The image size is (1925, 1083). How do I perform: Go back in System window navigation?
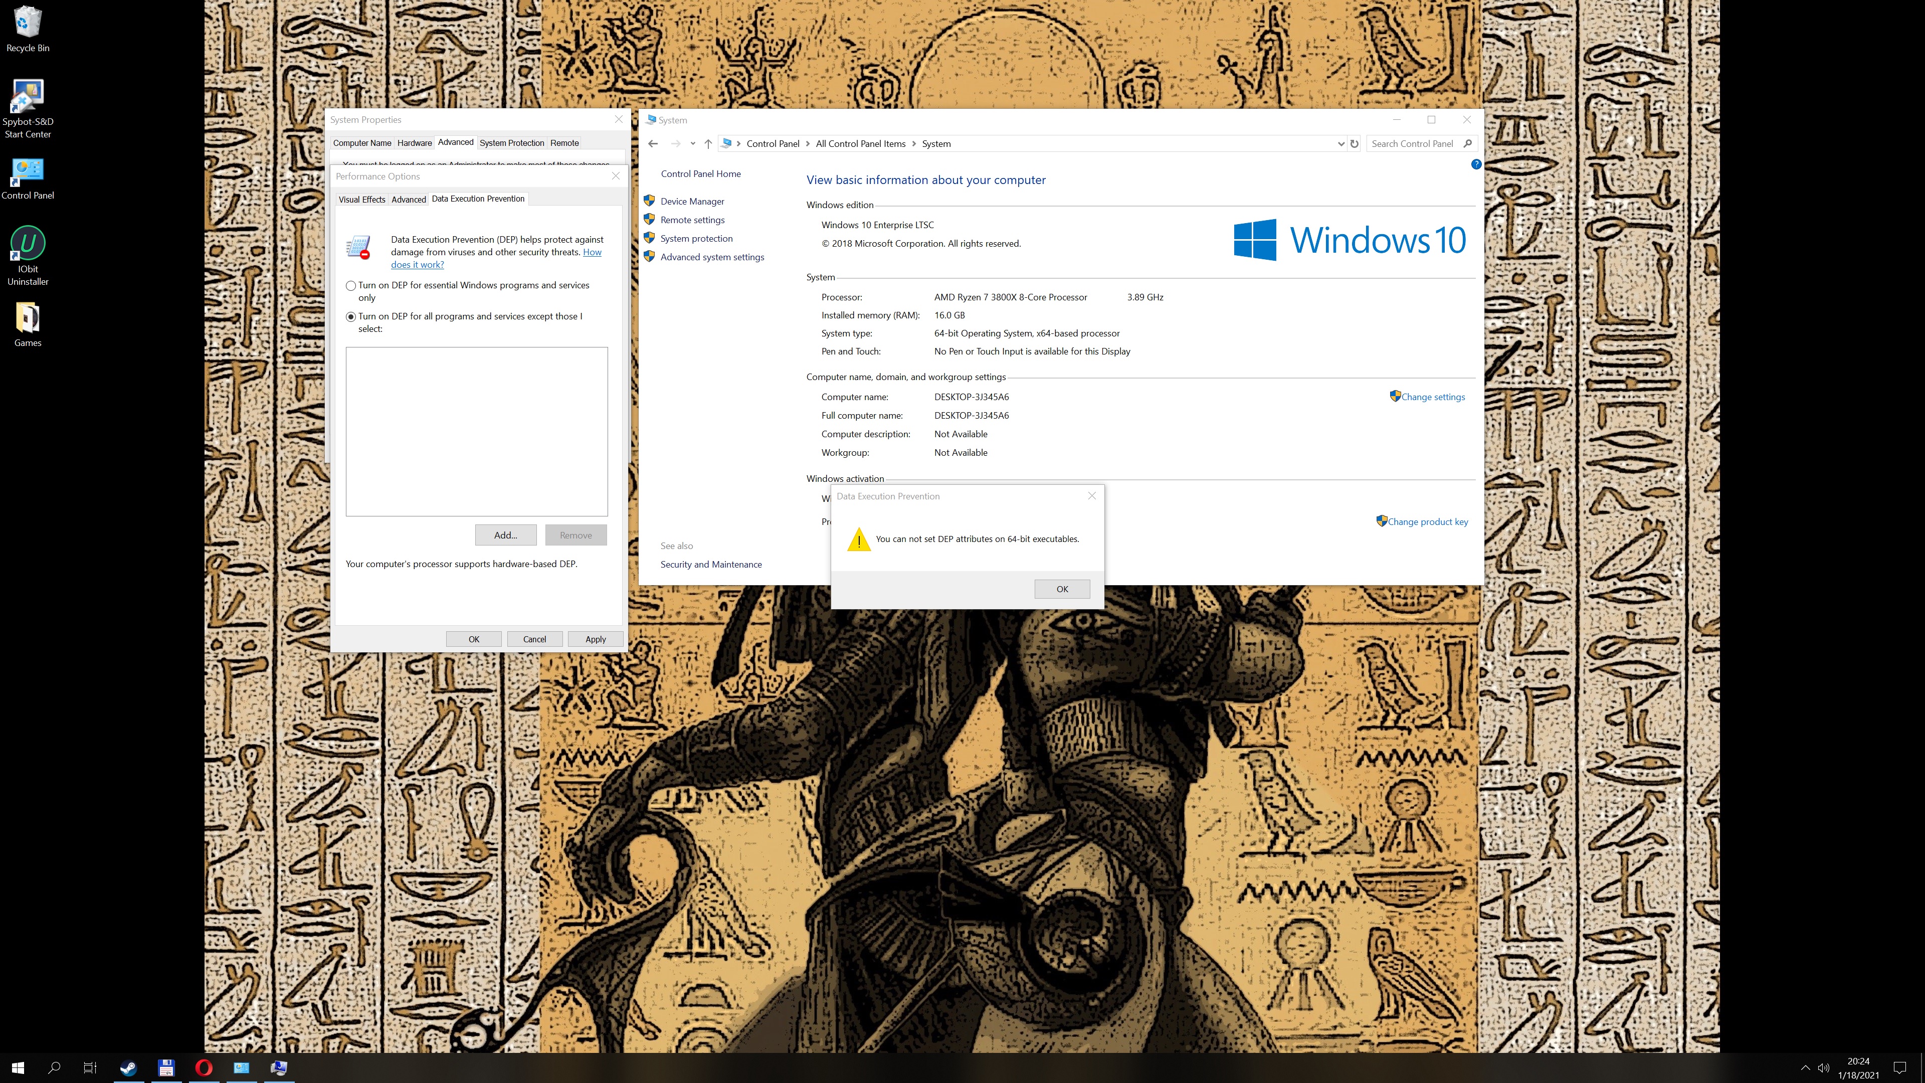coord(653,143)
